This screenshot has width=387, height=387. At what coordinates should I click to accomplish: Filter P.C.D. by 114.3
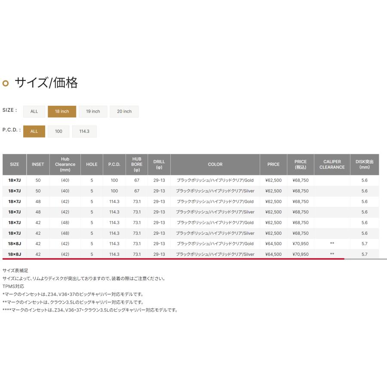coord(84,131)
